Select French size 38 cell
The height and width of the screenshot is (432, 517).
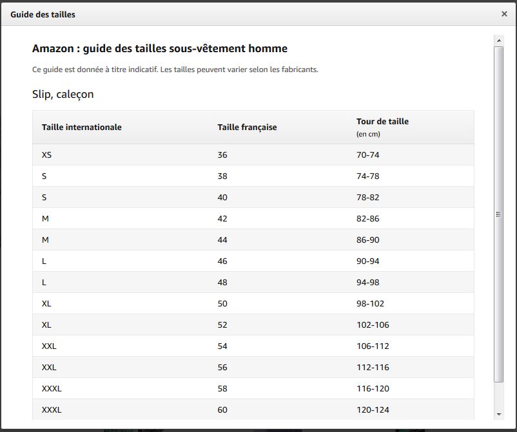pyautogui.click(x=222, y=176)
